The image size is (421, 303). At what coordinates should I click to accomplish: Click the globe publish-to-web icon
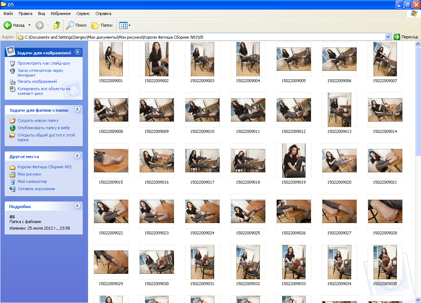tap(12, 128)
